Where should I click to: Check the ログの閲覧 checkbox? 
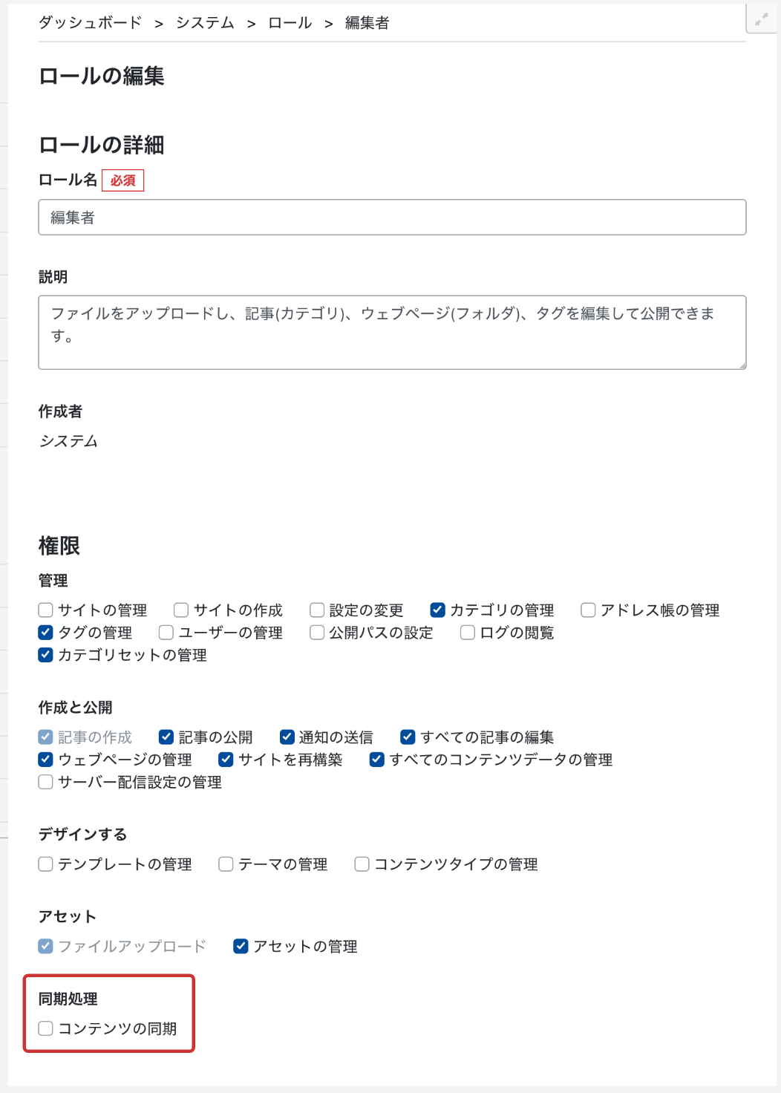(468, 633)
